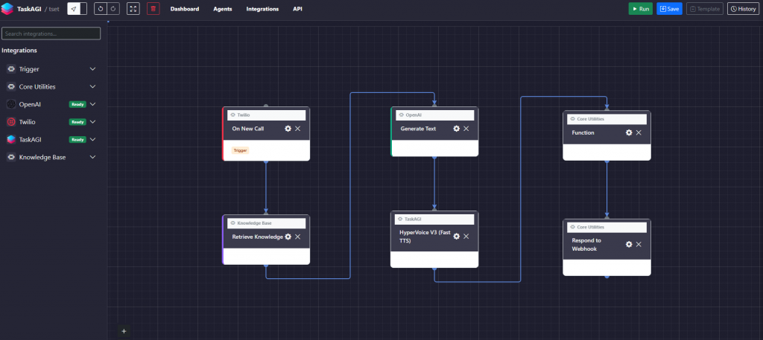Click the Twilio category icon
Image resolution: width=763 pixels, height=340 pixels.
(x=11, y=122)
